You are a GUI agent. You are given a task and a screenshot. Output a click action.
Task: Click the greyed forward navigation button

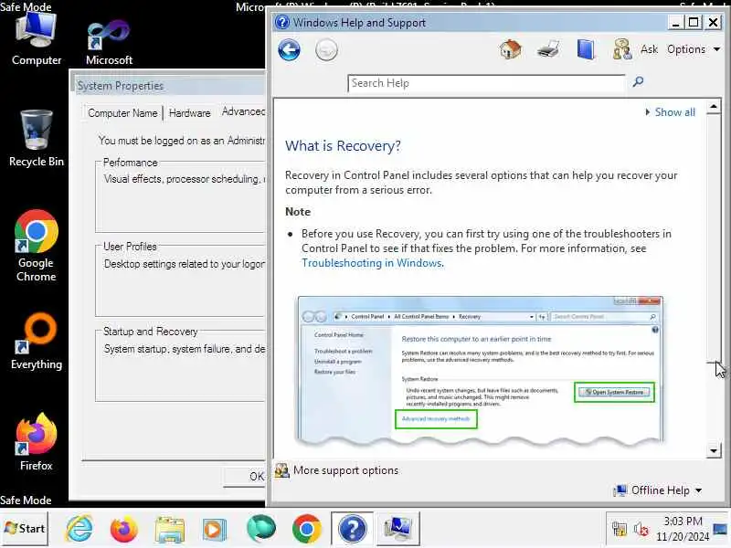[x=326, y=50]
